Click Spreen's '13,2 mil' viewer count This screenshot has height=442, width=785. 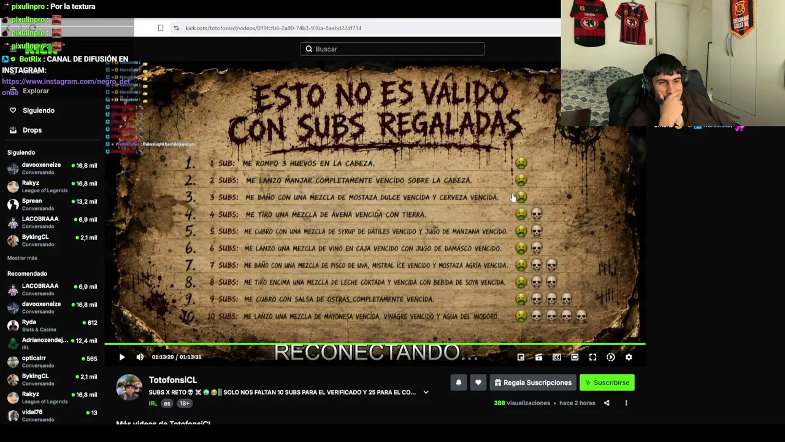pyautogui.click(x=84, y=201)
